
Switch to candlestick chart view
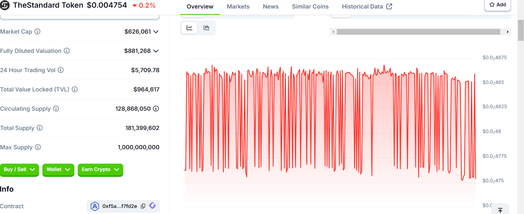pyautogui.click(x=206, y=28)
